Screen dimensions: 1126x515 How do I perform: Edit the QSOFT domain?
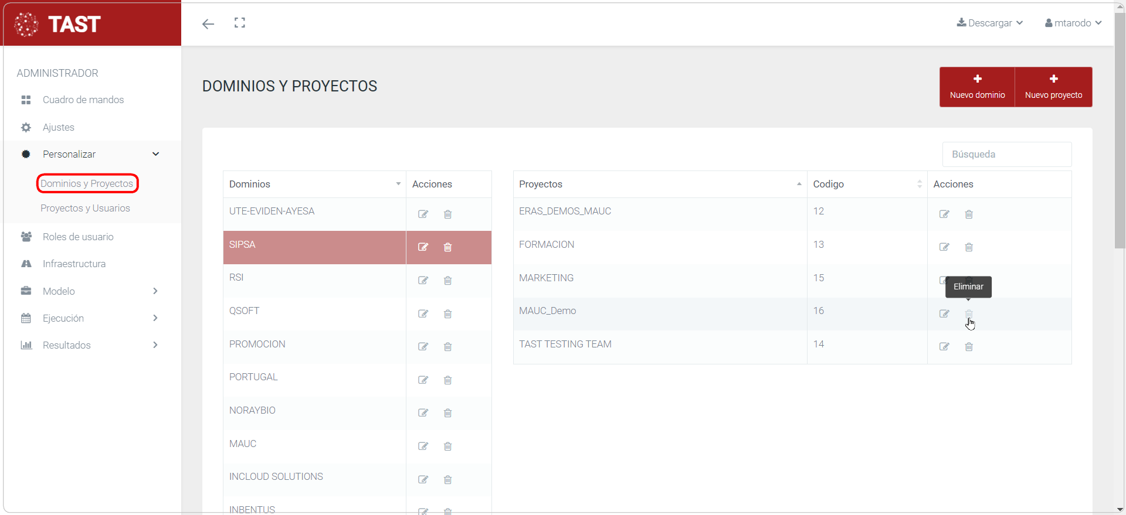tap(423, 314)
